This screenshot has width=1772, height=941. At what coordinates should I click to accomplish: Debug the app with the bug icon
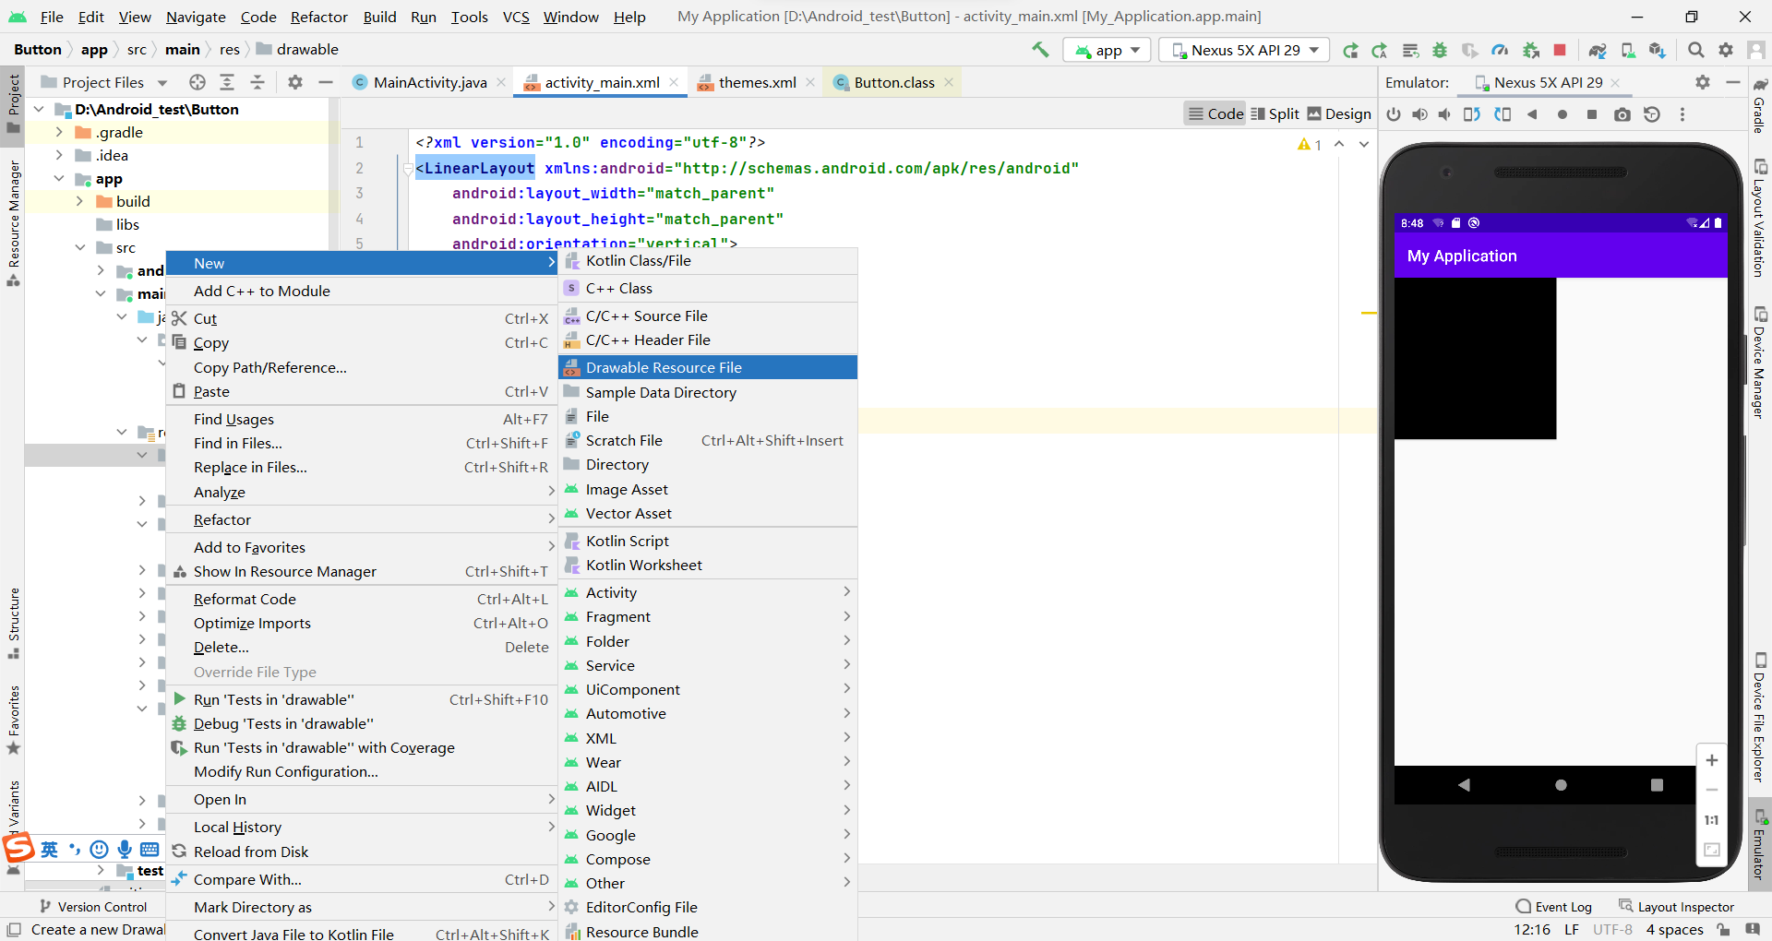(1439, 50)
